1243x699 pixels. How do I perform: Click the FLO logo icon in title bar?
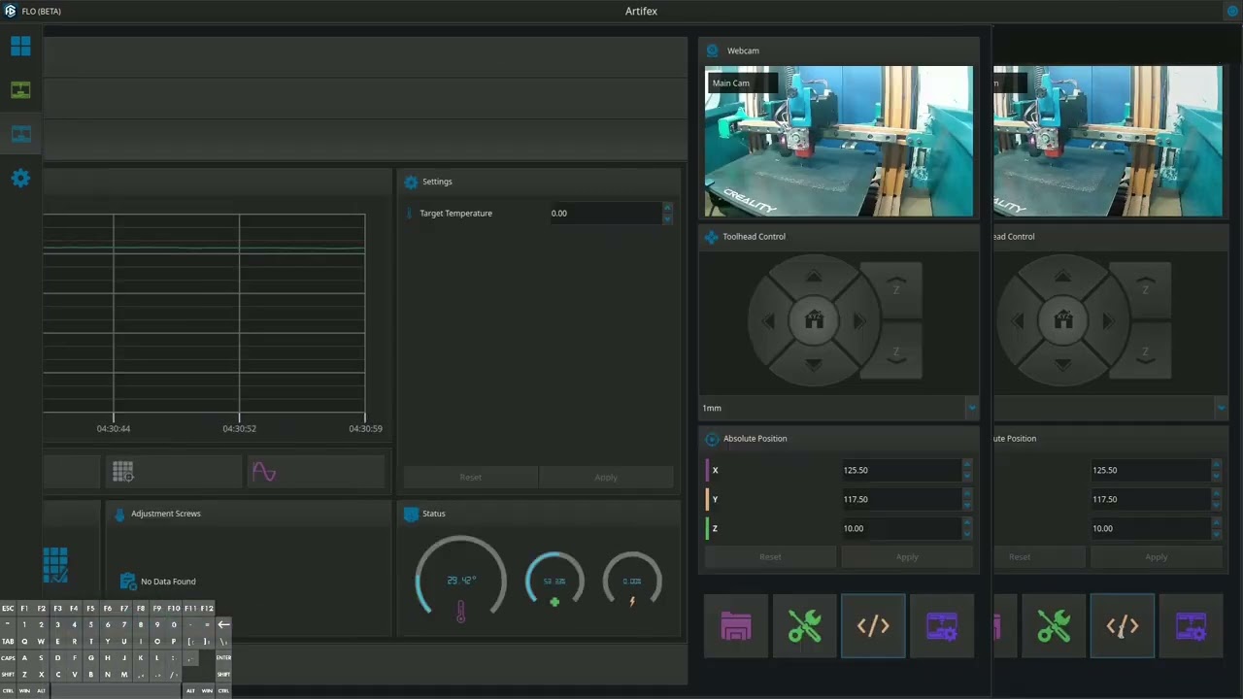point(10,11)
